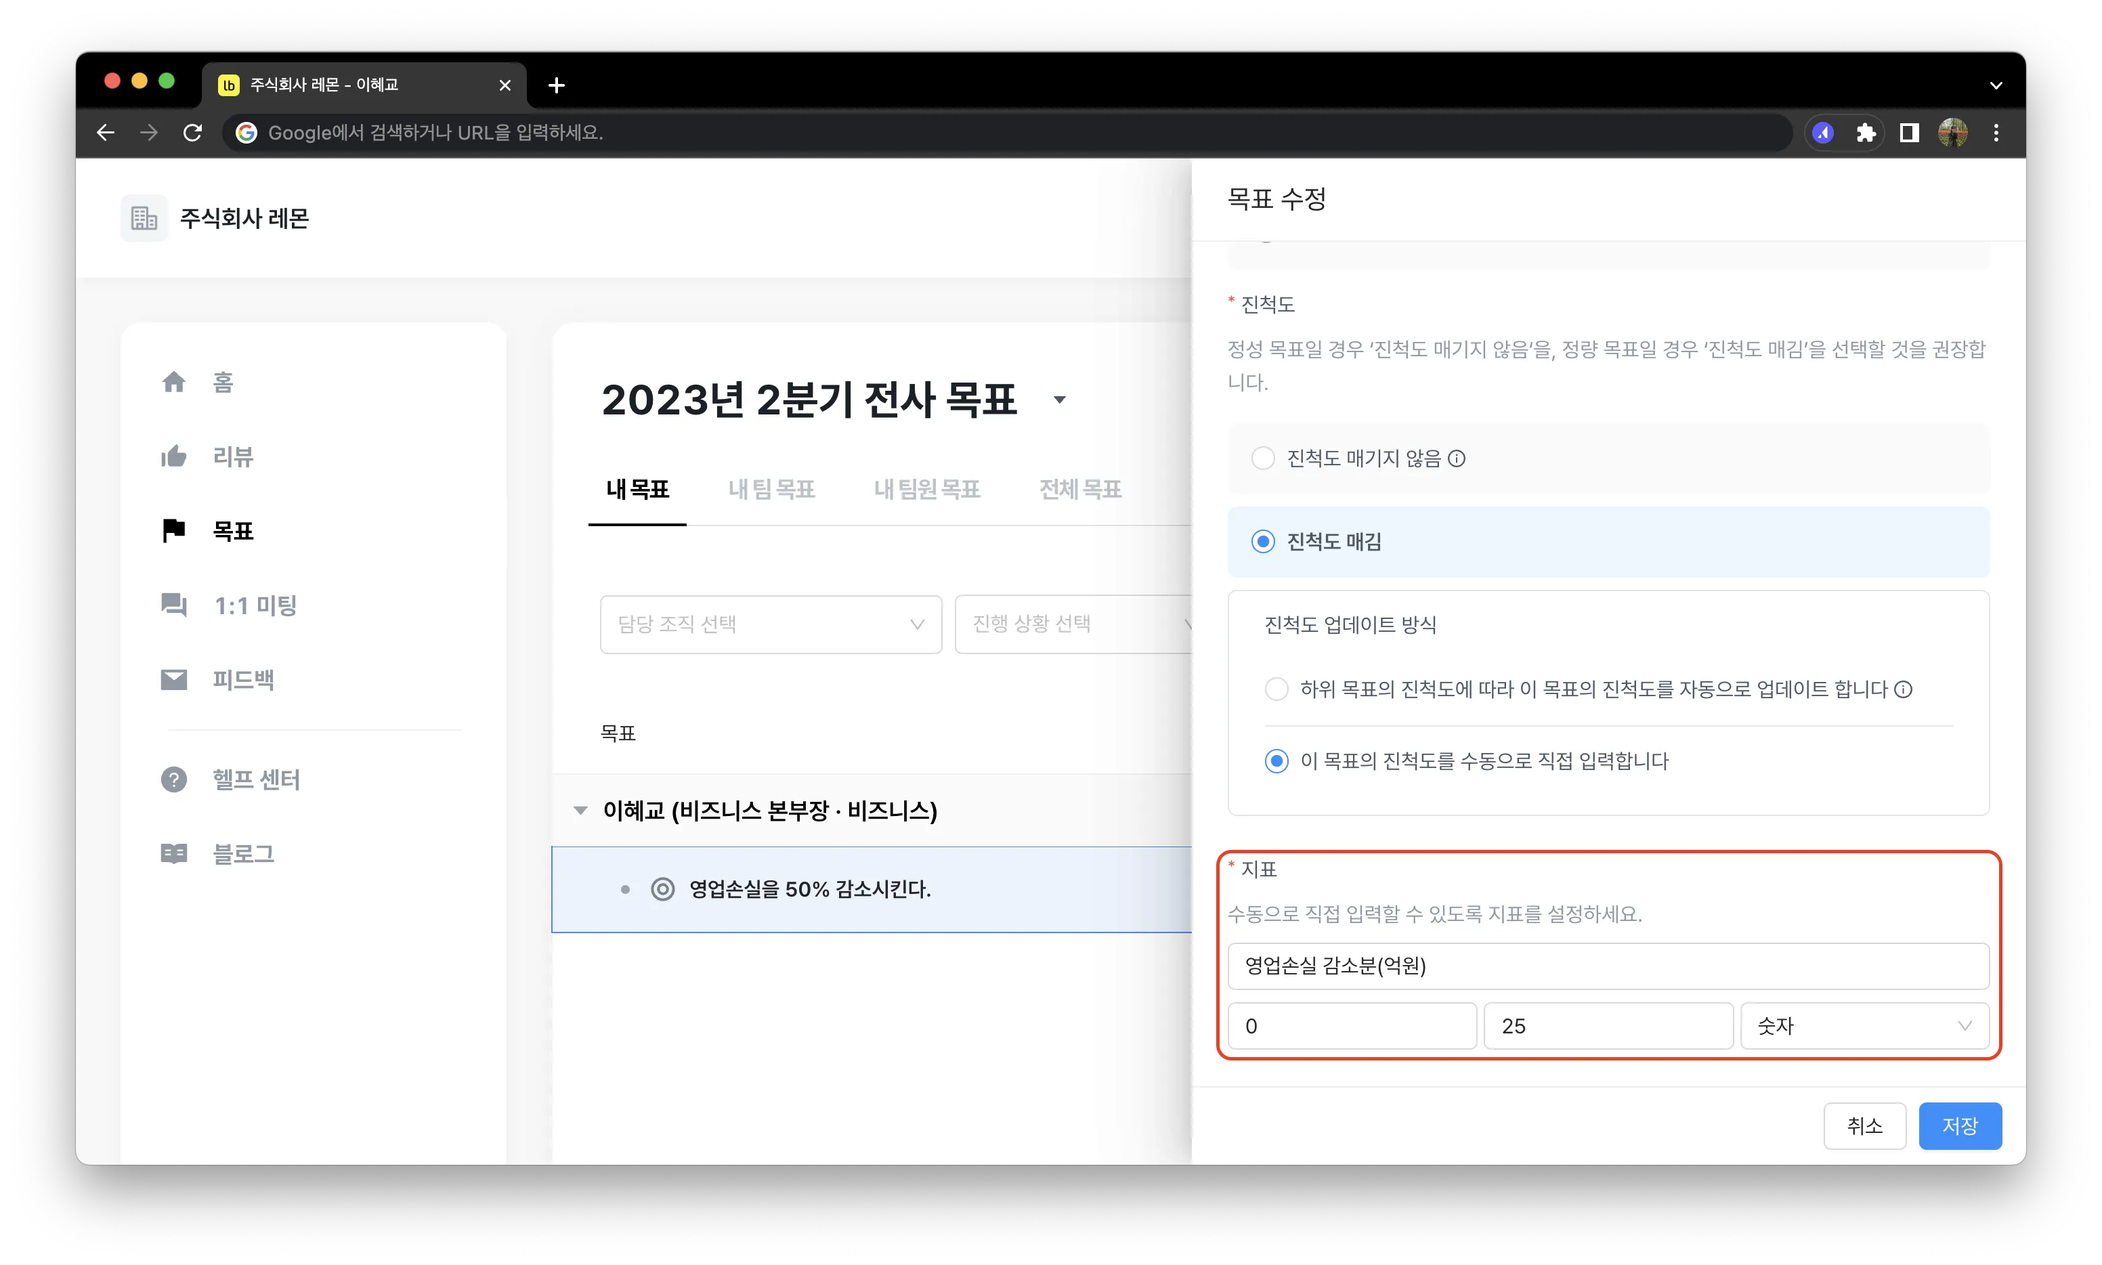Expand the 2023년 2분기 전사 목표 period selector arrow
The image size is (2102, 1265).
pos(1060,400)
